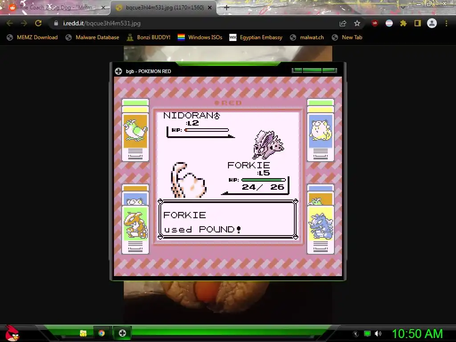Click the RED label on game border

(x=228, y=103)
